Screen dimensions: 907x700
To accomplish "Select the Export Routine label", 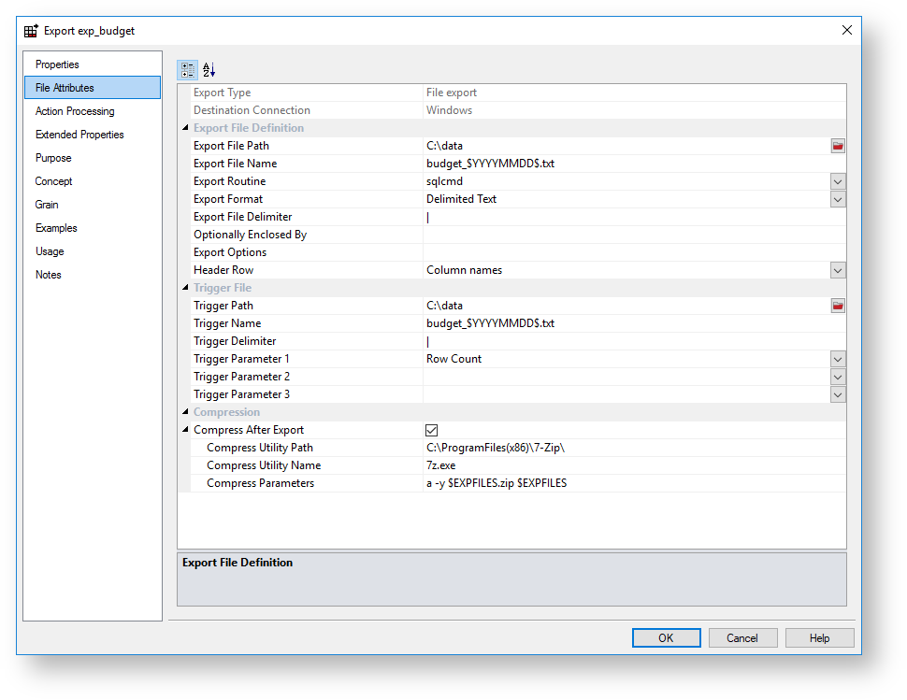I will coord(230,181).
